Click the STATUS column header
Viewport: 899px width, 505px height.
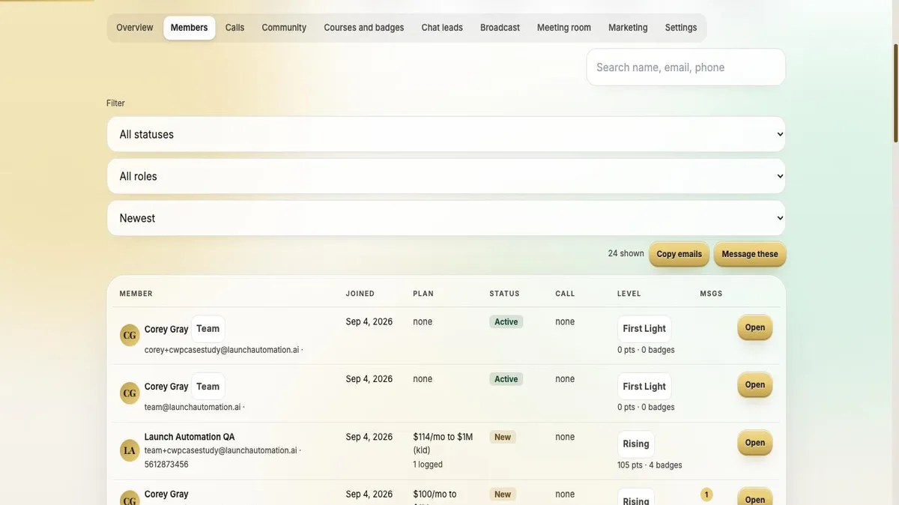505,294
